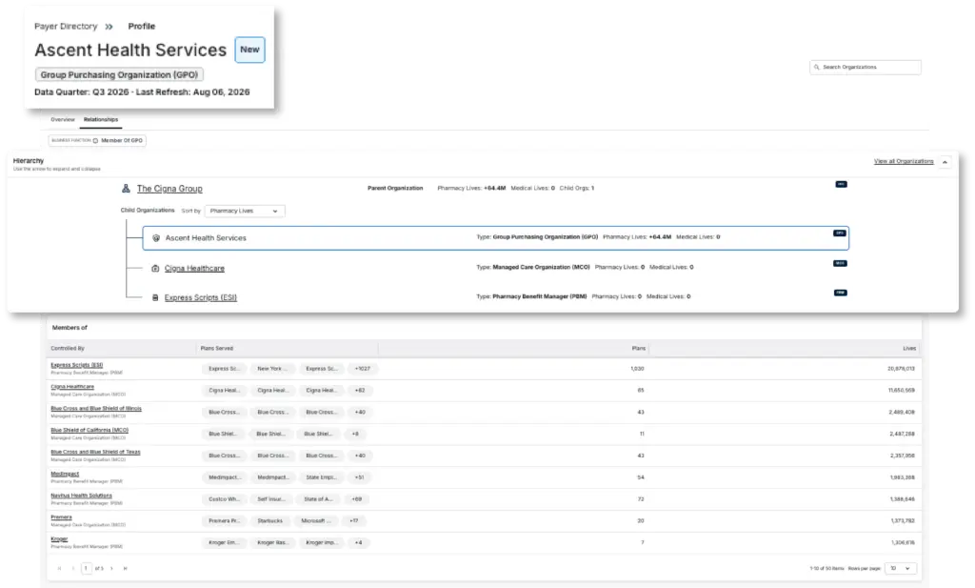Viewport: 975px width, 588px height.
Task: Select the Ascent Health Services hierarchy row
Action: (x=495, y=237)
